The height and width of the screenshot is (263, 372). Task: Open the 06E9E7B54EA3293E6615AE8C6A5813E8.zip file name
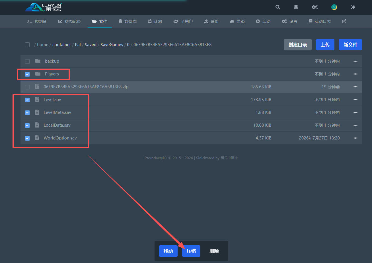point(86,87)
